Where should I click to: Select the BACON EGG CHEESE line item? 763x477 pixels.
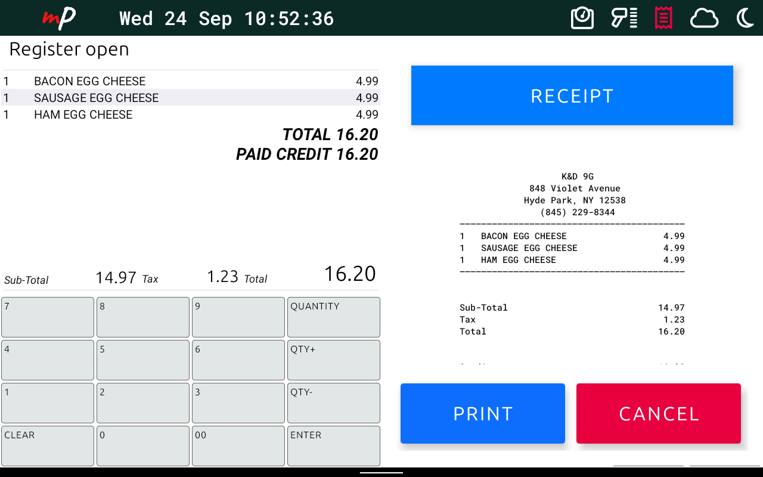coord(190,81)
